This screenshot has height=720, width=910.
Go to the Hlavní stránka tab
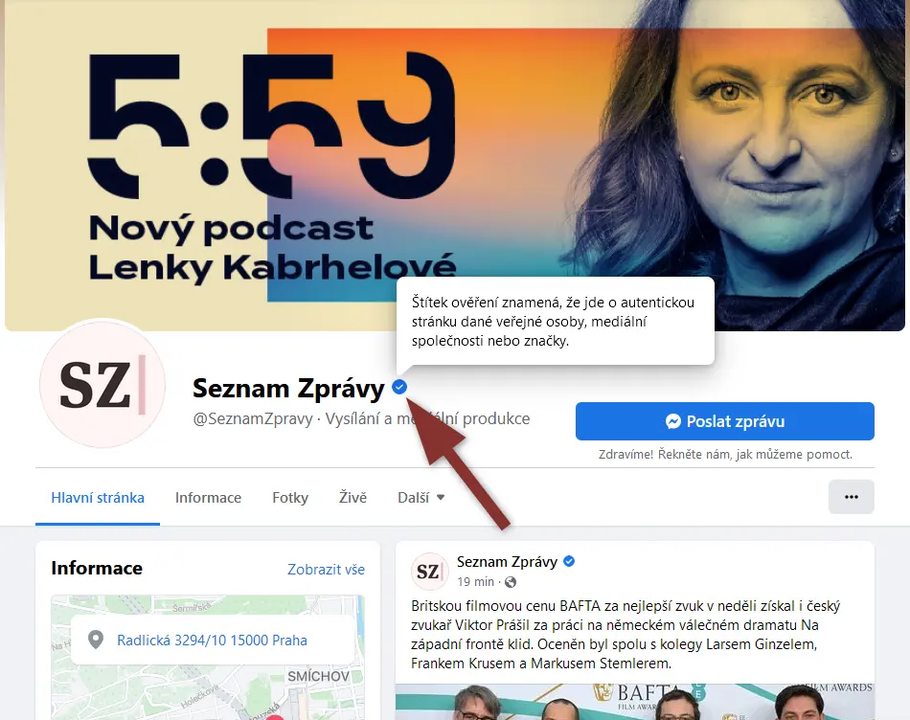98,498
